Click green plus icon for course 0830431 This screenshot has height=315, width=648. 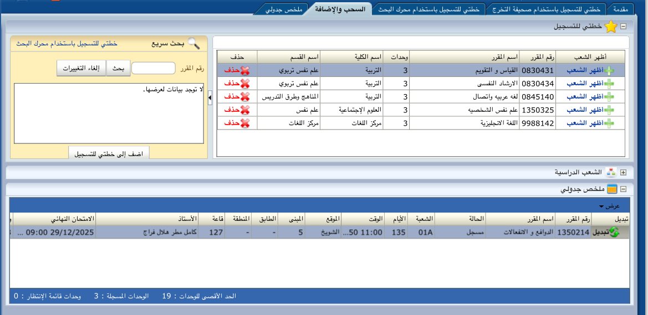point(609,71)
